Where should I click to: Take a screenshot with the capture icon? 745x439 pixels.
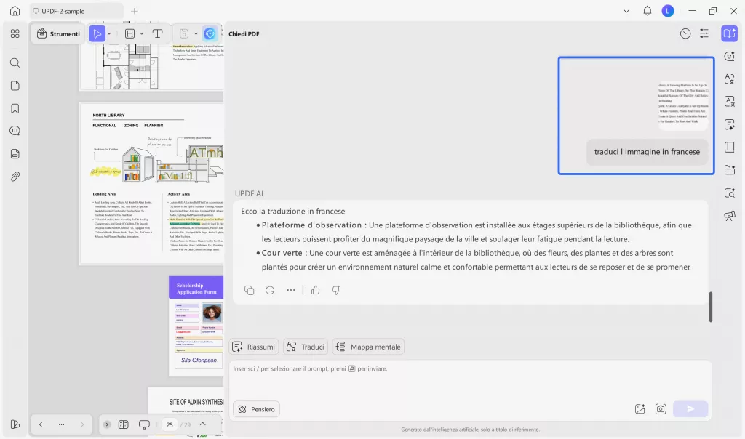click(x=661, y=409)
